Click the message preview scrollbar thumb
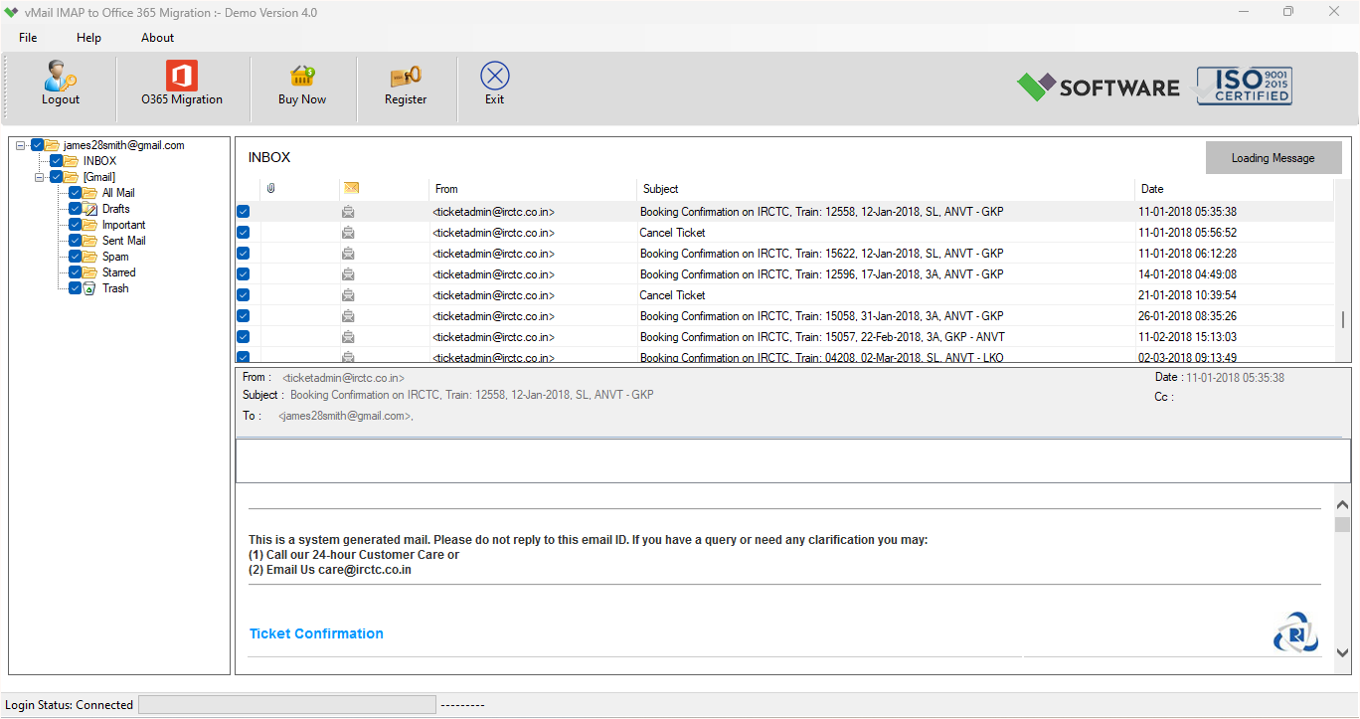Image resolution: width=1360 pixels, height=719 pixels. click(1342, 525)
